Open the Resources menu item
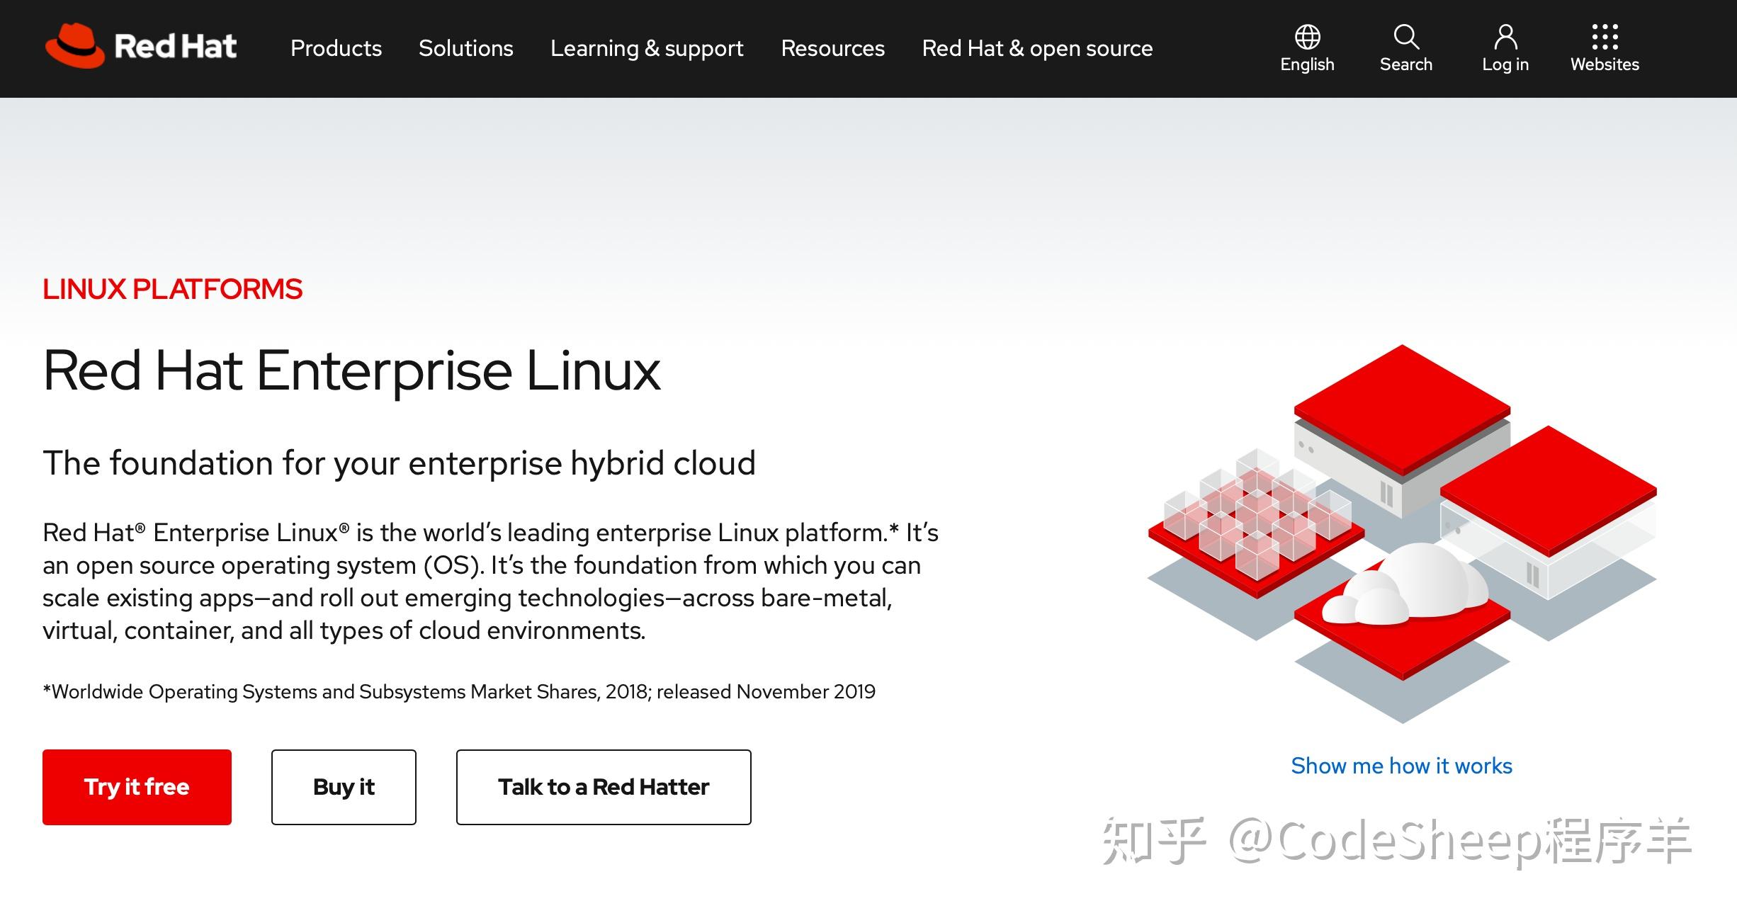 (833, 48)
